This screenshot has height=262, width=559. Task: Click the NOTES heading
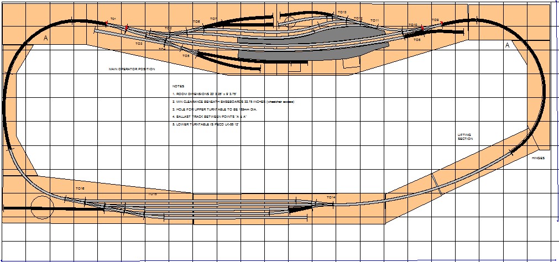(178, 87)
